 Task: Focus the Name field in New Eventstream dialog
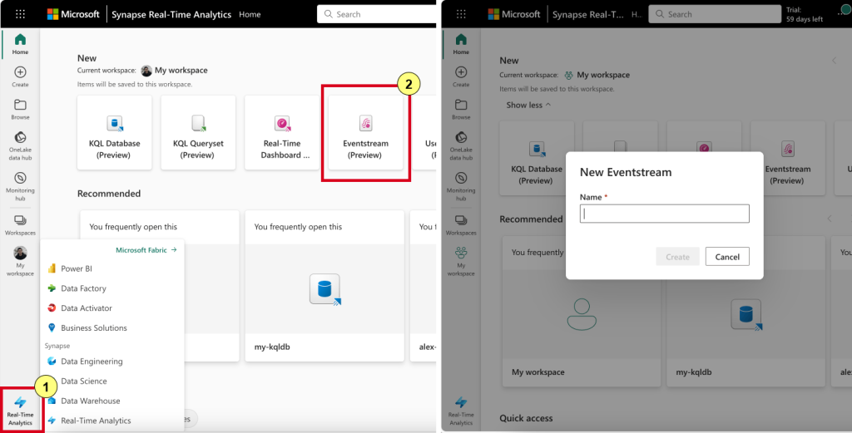pyautogui.click(x=664, y=214)
